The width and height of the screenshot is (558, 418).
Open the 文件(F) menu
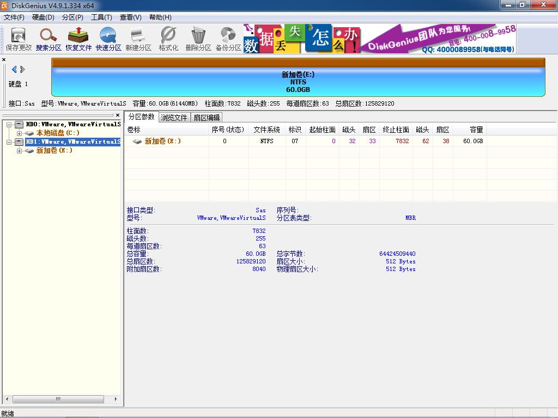point(14,17)
